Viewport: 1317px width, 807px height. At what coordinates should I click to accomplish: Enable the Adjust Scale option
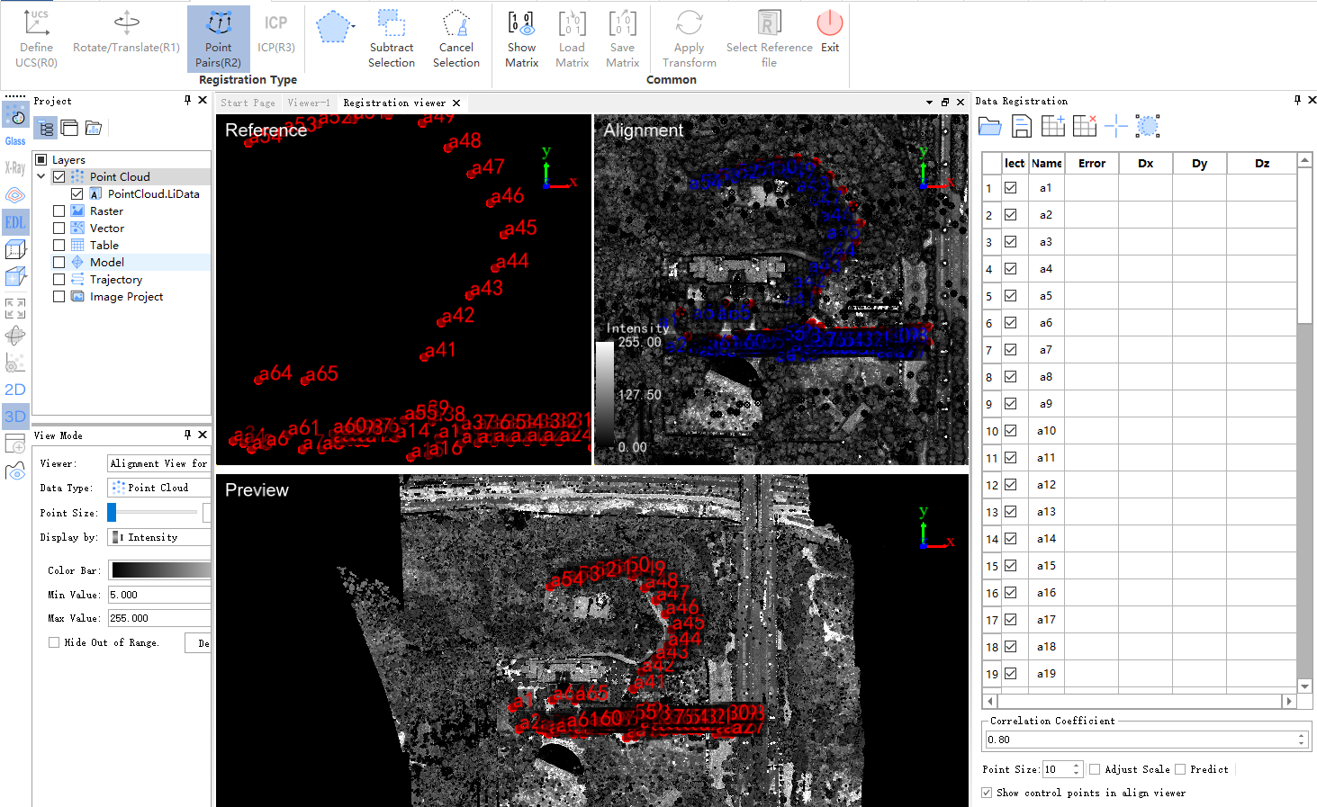coord(1094,768)
